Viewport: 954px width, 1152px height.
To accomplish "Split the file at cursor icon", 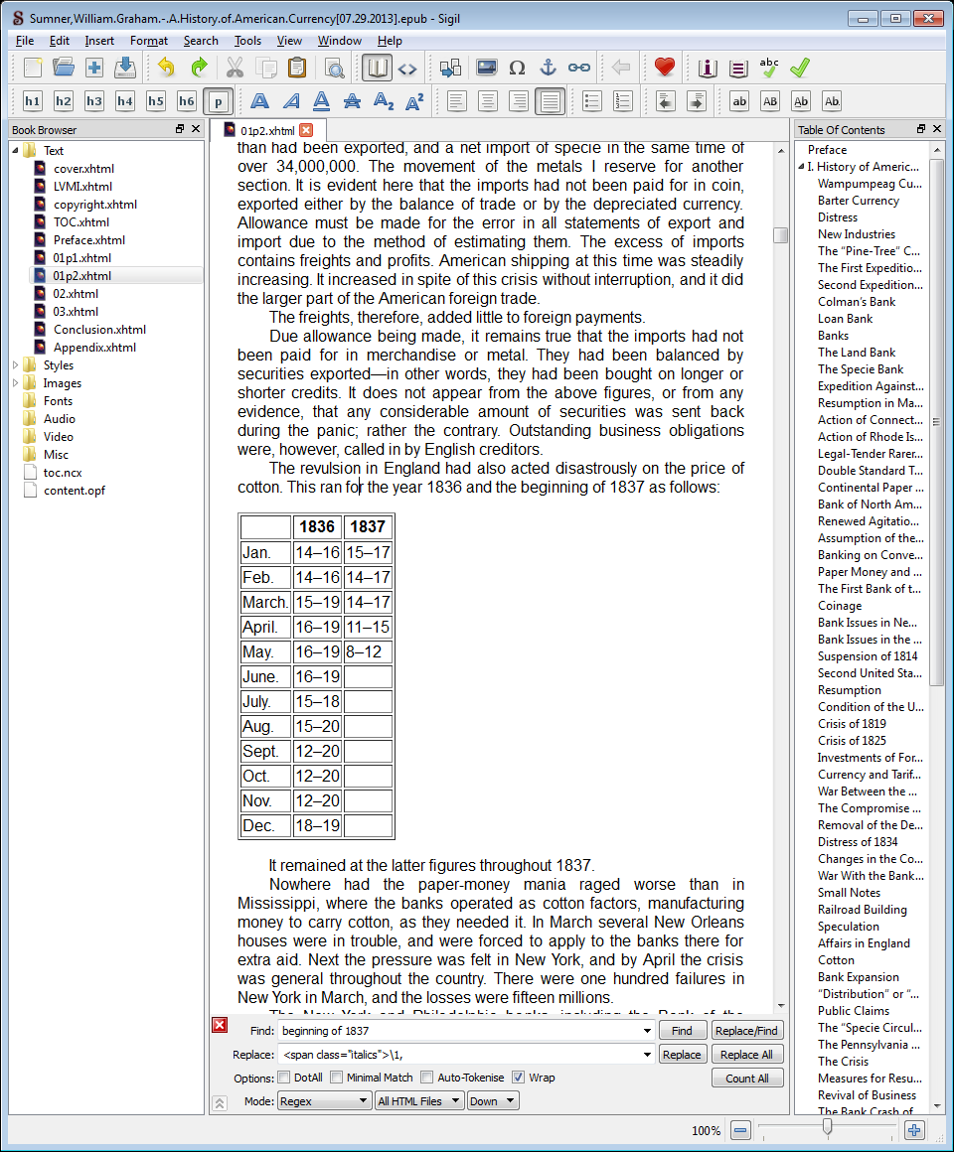I will coord(450,69).
